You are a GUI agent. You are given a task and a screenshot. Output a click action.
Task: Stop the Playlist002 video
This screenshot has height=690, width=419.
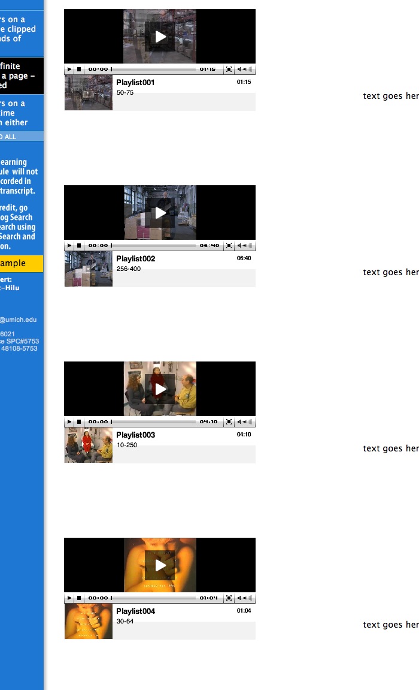79,246
